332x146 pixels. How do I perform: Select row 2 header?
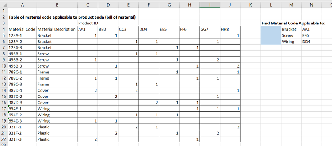4,17
